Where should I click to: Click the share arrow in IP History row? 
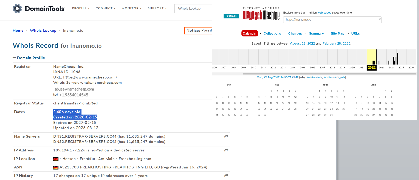tap(226, 176)
